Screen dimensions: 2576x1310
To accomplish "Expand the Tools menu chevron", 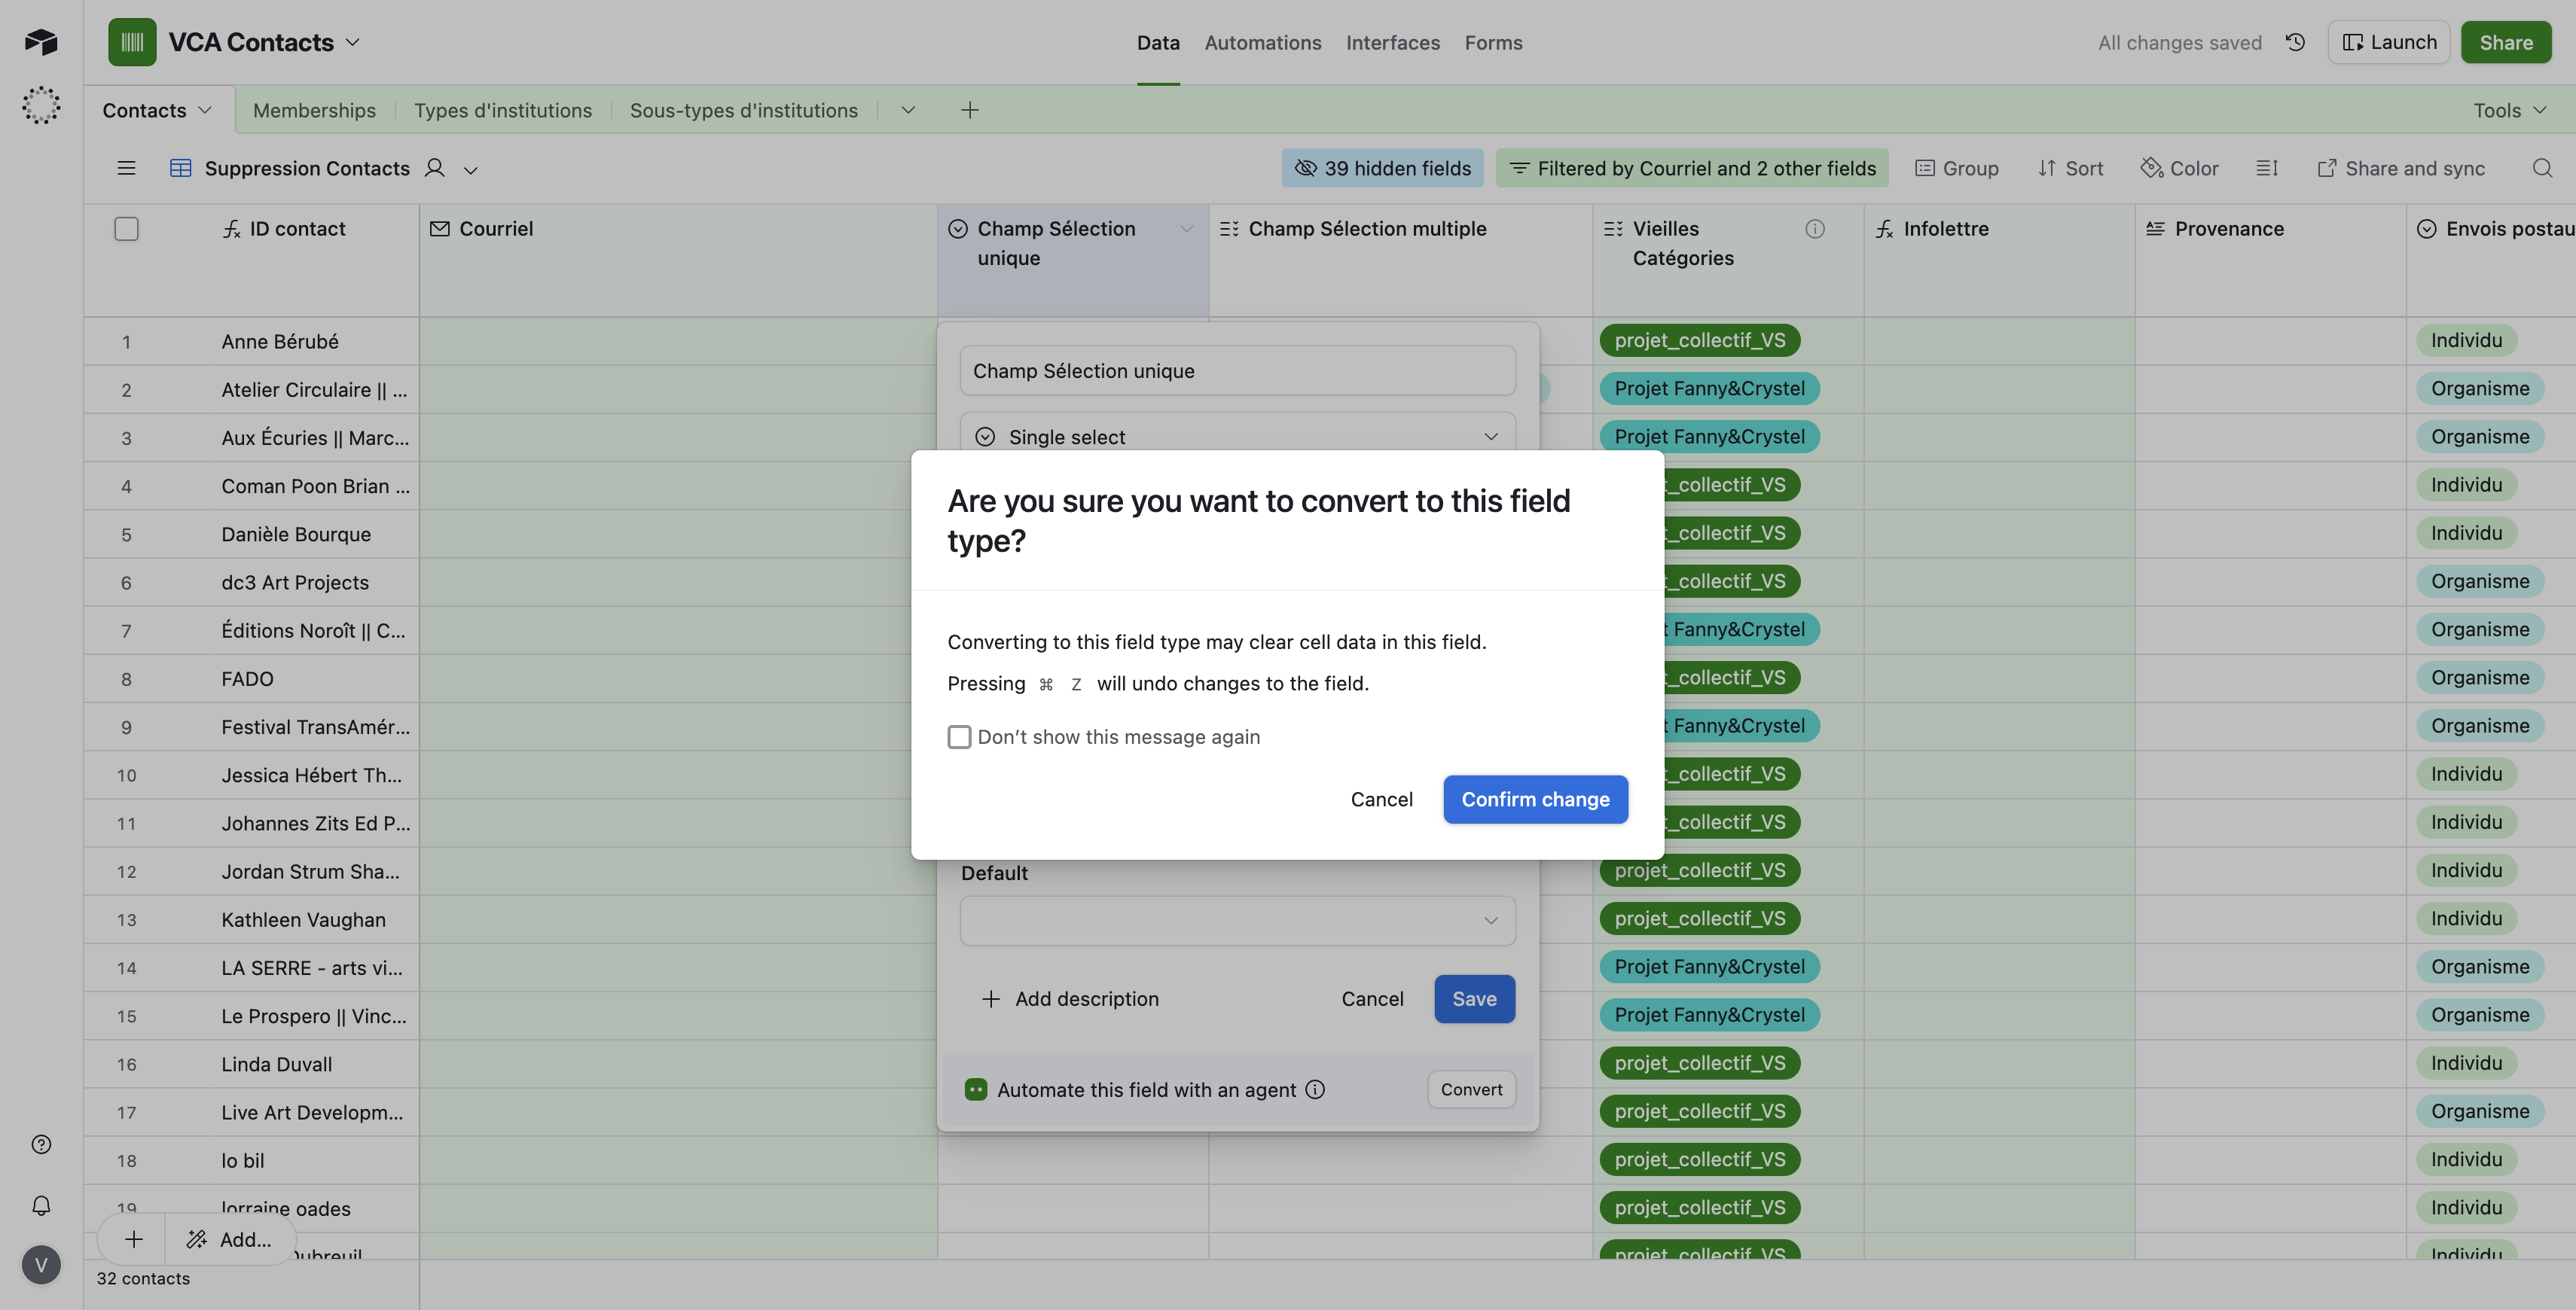I will click(x=2539, y=110).
